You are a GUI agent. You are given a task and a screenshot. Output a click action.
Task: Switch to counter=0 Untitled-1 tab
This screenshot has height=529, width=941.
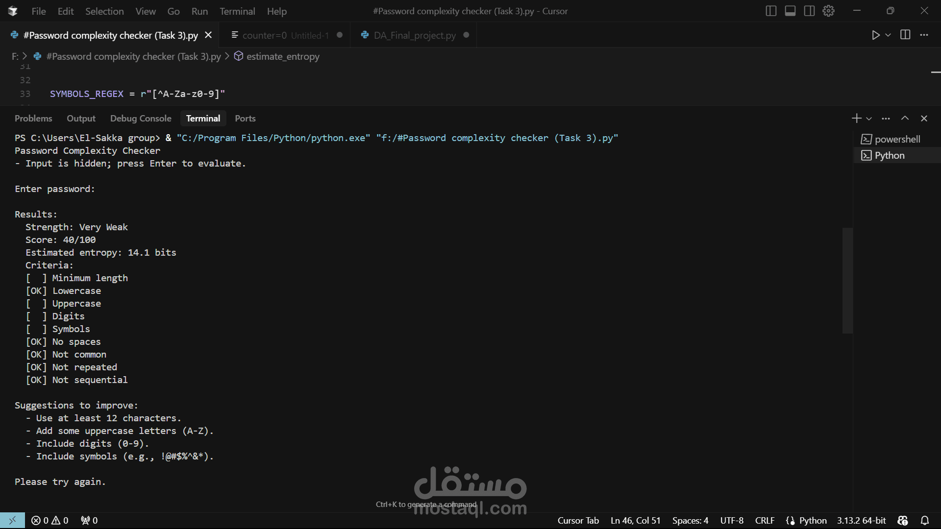286,35
